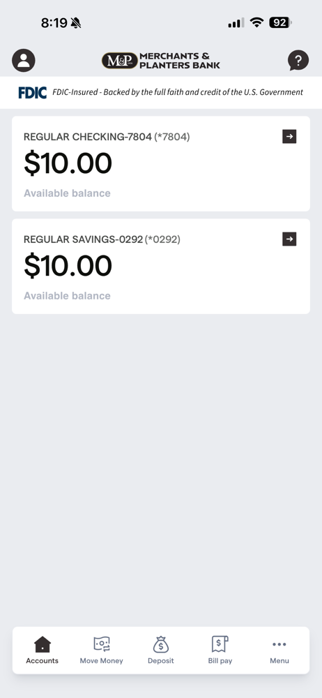322x698 pixels.
Task: Tap the Bill pay receipt icon
Action: (220, 644)
